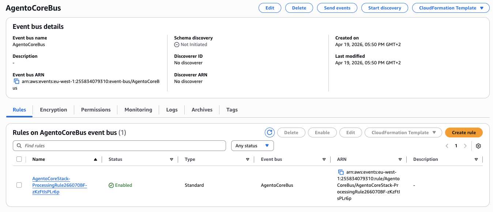Screen dimensions: 493x212
Task: Click the search magnifier icon in Find rules
Action: coord(19,146)
